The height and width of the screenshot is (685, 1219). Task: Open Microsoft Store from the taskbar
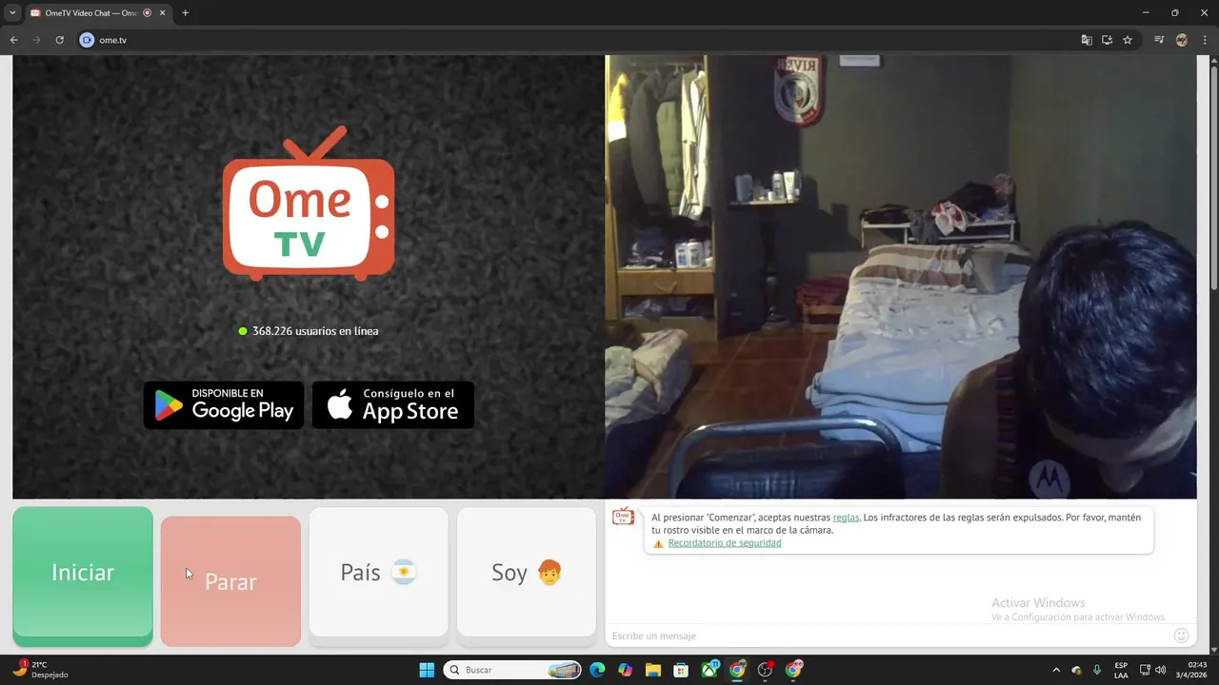tap(681, 670)
